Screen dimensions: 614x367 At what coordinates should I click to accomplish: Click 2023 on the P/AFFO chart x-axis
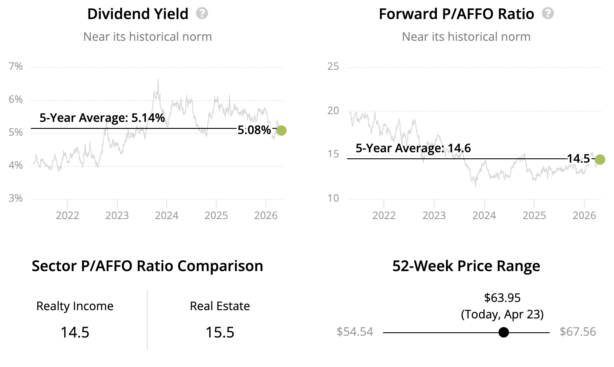pos(434,216)
